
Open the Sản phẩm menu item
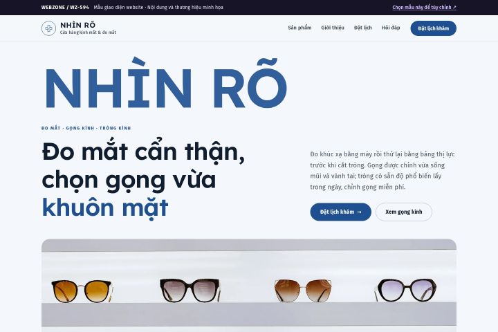click(x=299, y=28)
